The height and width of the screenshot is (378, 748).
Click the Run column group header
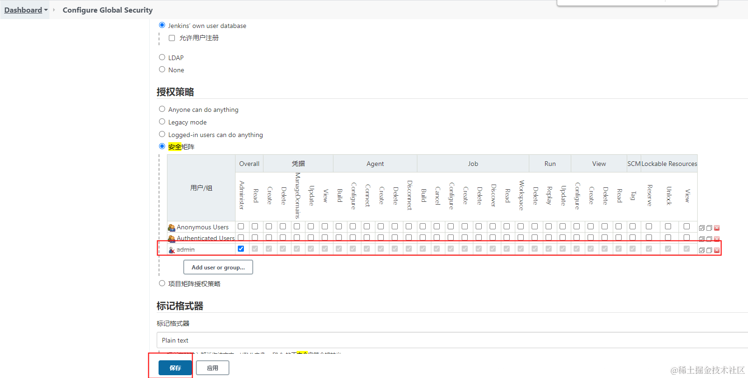pos(550,164)
